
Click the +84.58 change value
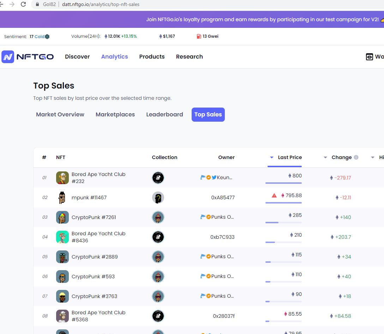click(x=343, y=316)
